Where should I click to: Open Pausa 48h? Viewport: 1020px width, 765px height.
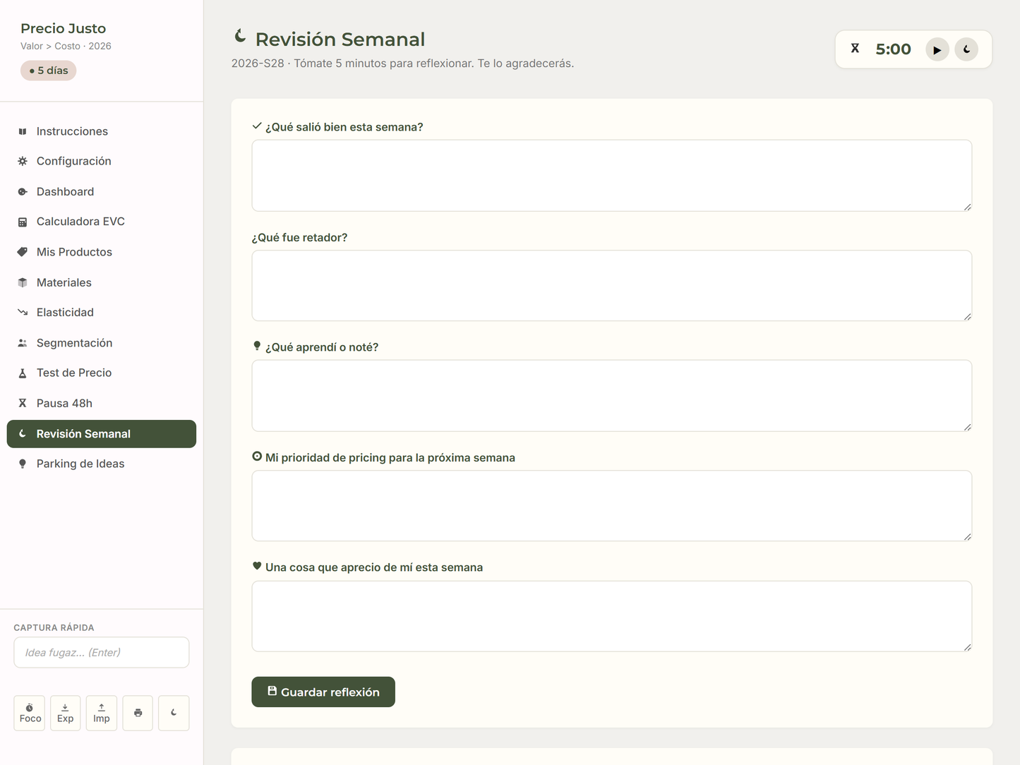(102, 403)
